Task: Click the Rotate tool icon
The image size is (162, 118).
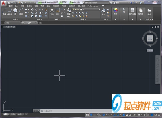Action: [36, 10]
